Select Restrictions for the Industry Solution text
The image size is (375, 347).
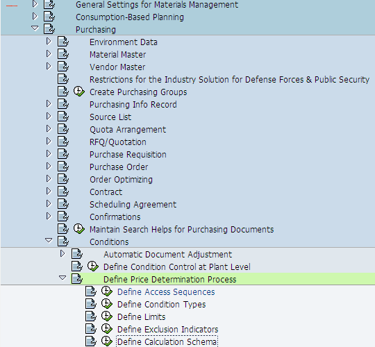tap(229, 79)
